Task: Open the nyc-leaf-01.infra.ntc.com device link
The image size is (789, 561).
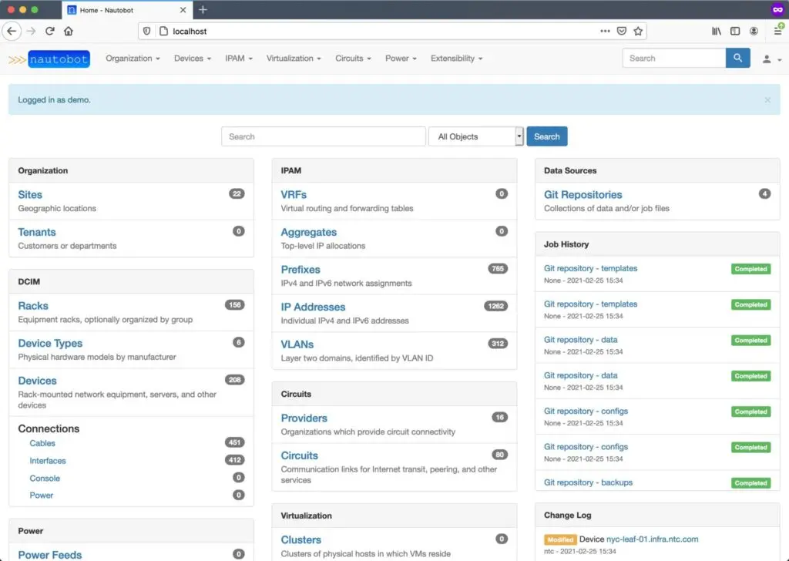Action: tap(652, 539)
